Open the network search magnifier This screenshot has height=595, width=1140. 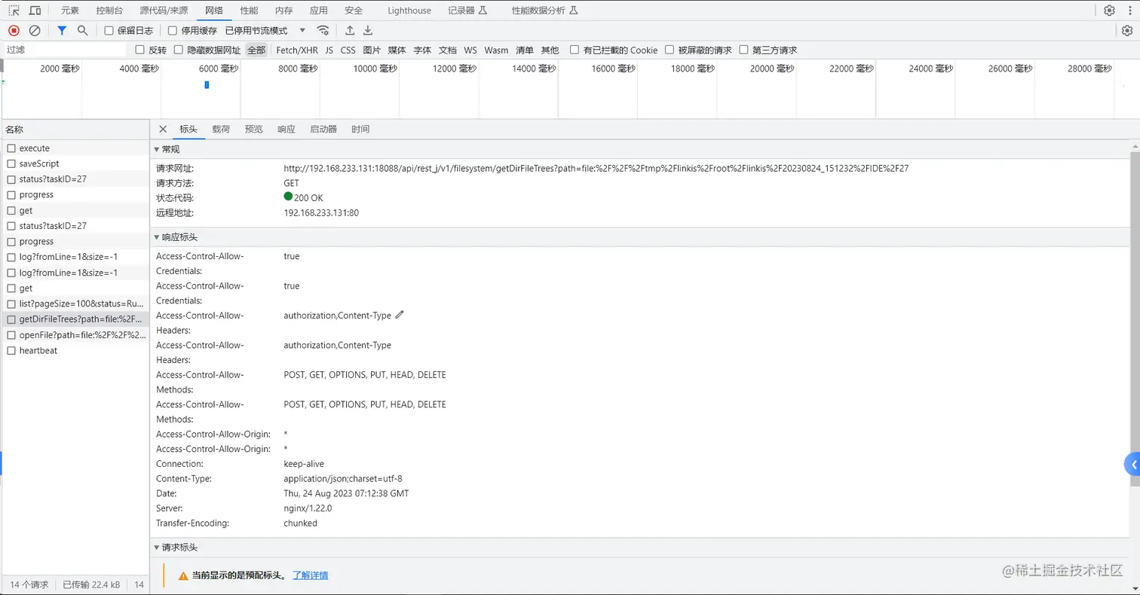(83, 31)
